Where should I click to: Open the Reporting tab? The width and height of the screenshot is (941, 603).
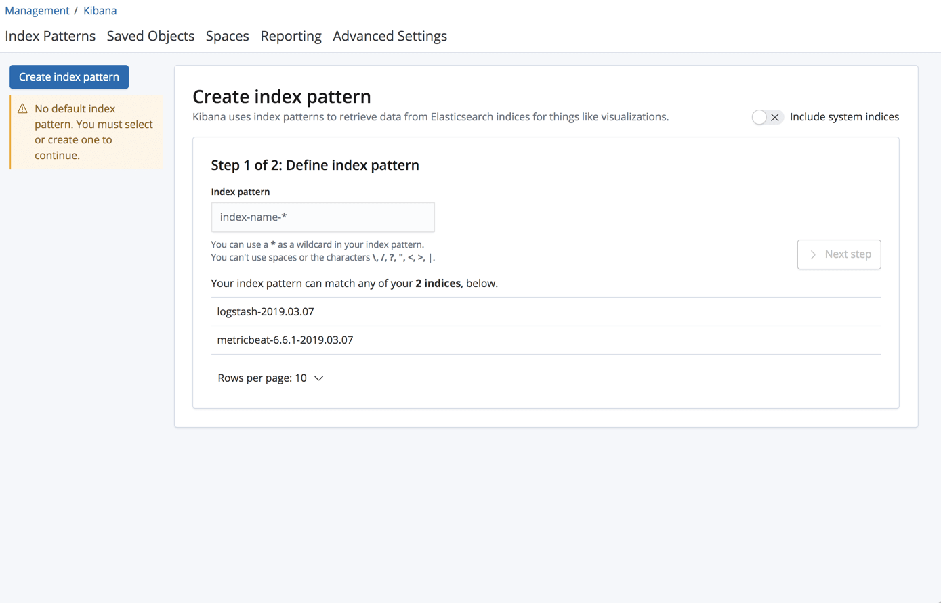[x=291, y=36]
